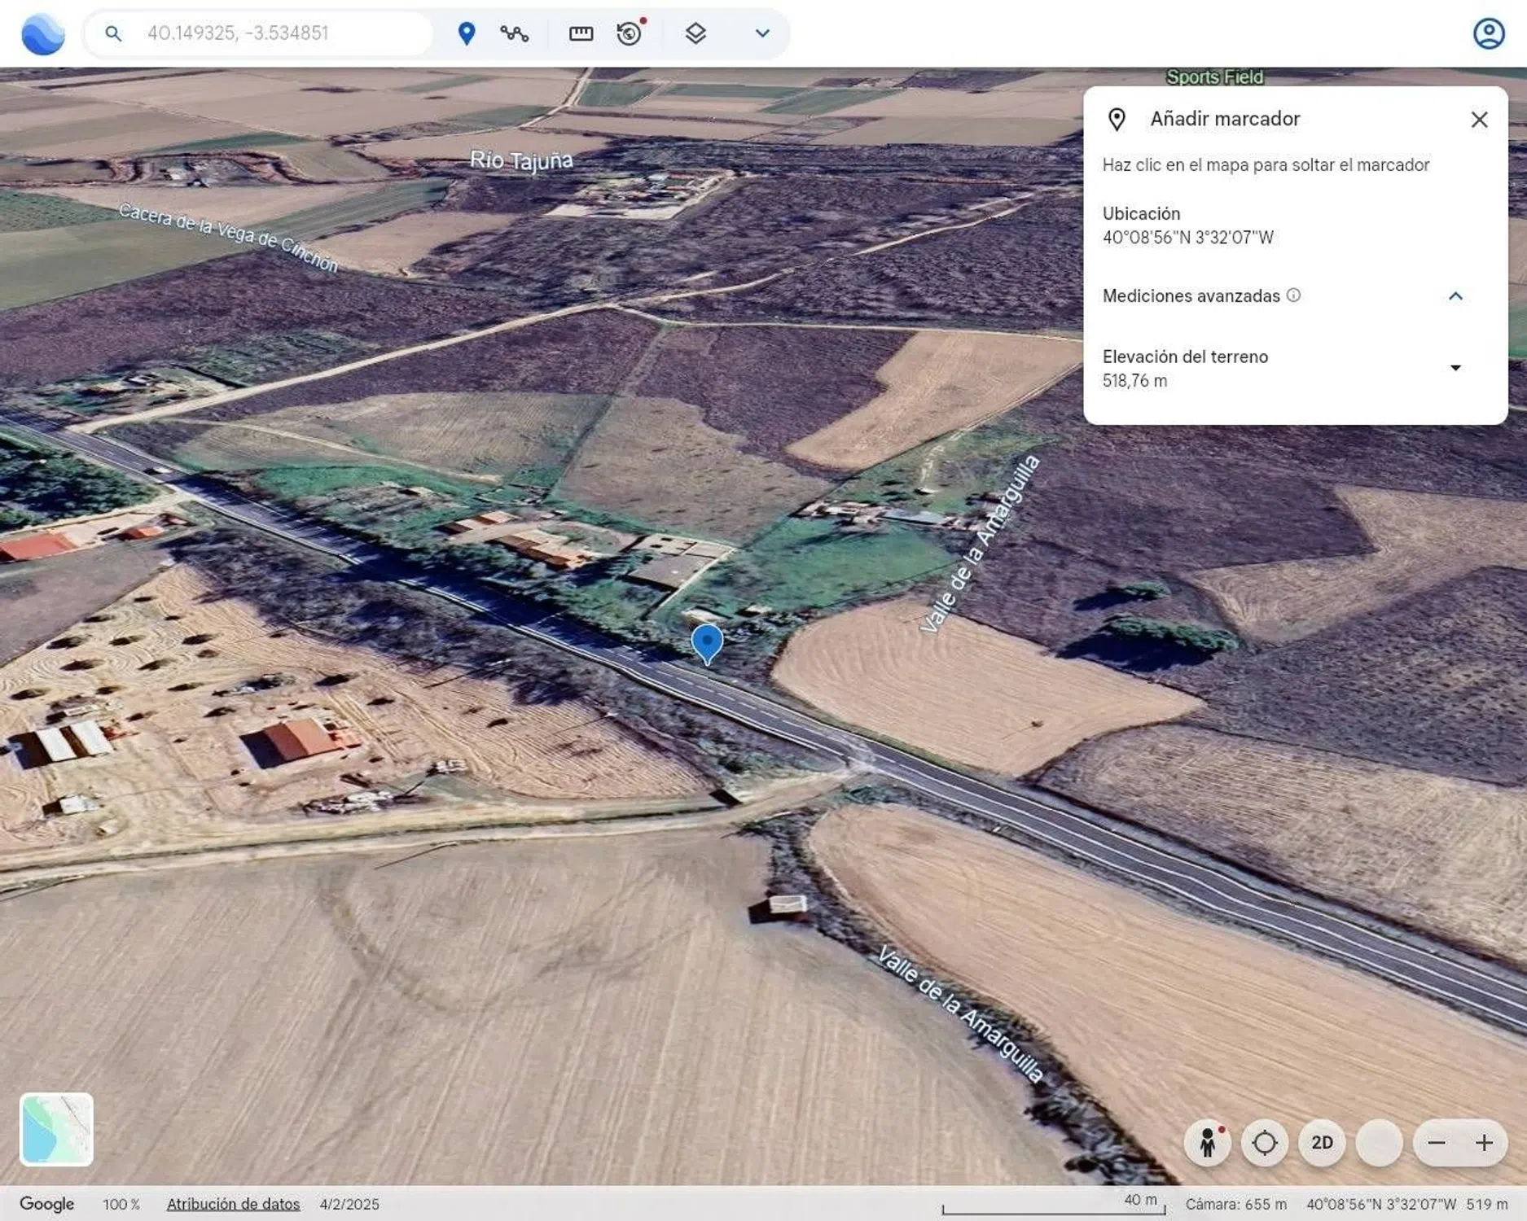
Task: Click the blue placemark on the road
Action: [707, 642]
